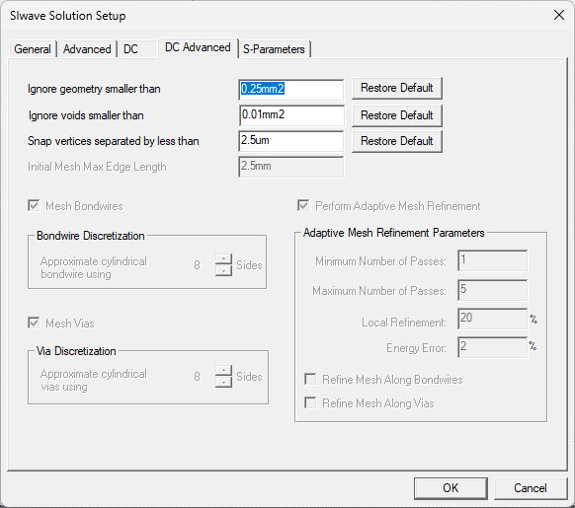Restore default for Snap vertices value

[397, 141]
